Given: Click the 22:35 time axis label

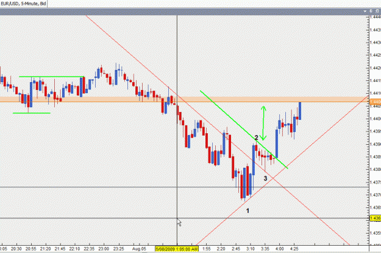Looking at the screenshot, I should click(89, 249).
